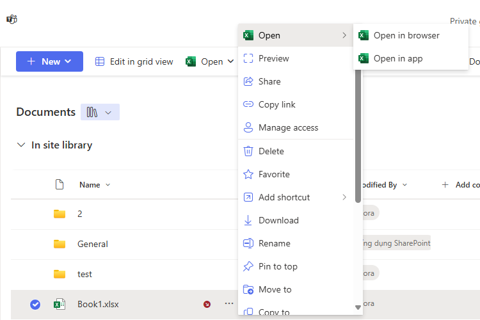Choose Manage access

point(296,127)
